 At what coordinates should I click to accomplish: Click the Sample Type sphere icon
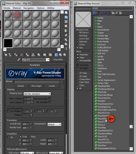point(66,13)
